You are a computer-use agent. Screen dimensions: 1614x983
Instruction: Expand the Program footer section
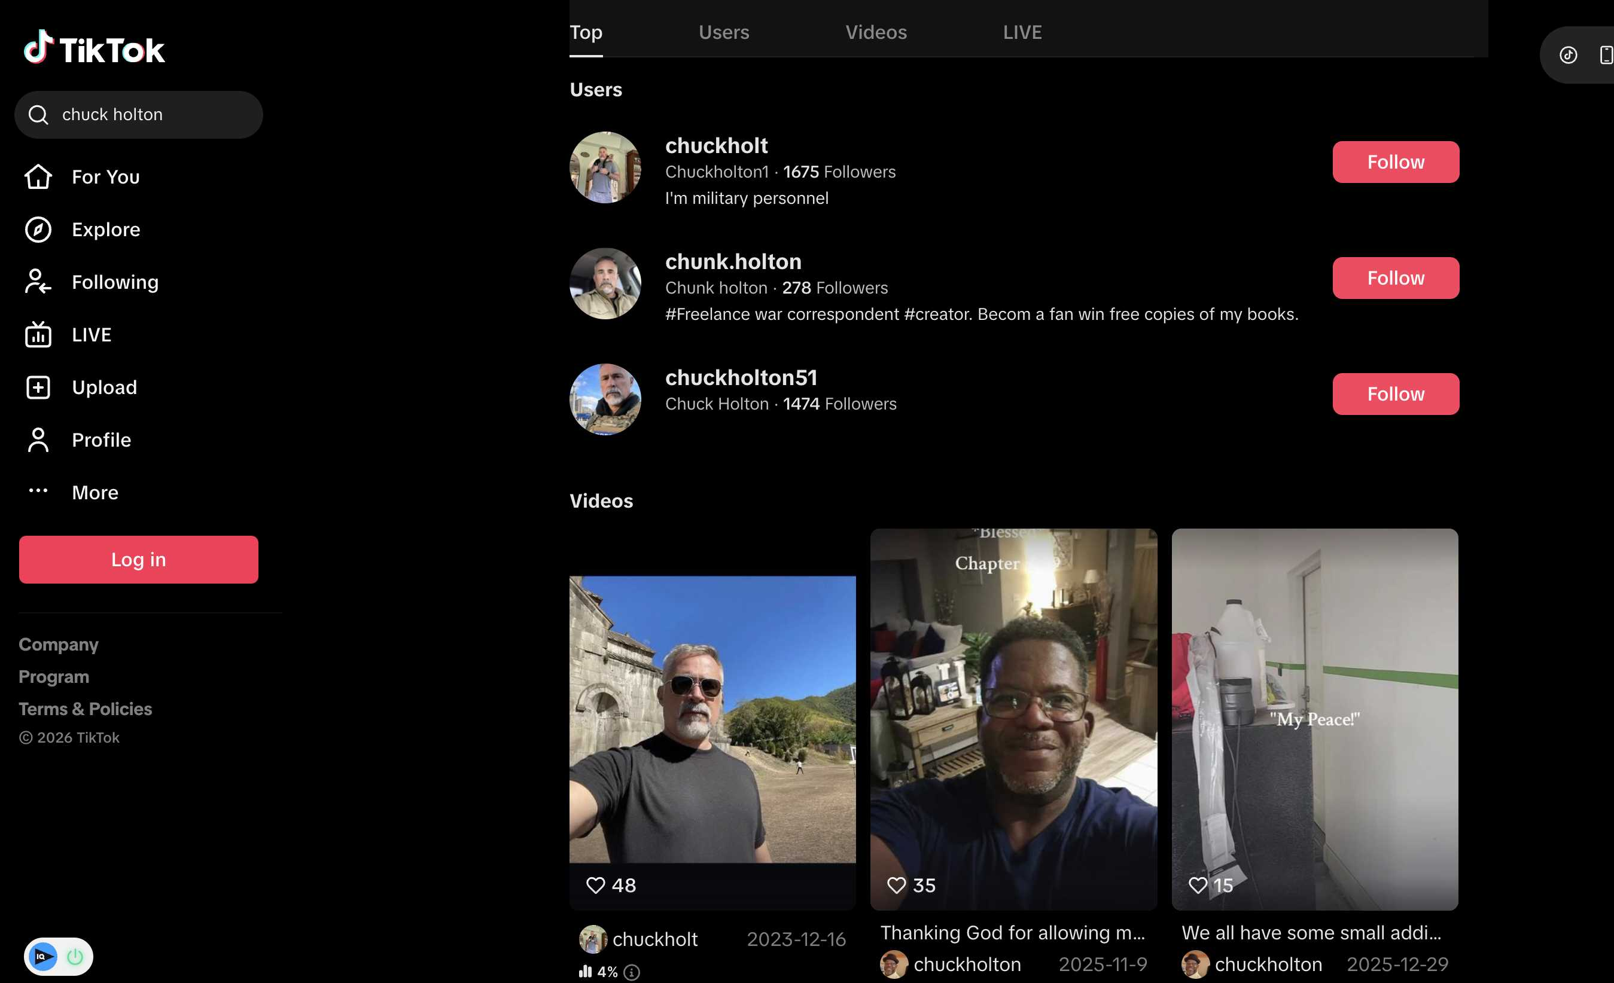click(54, 676)
